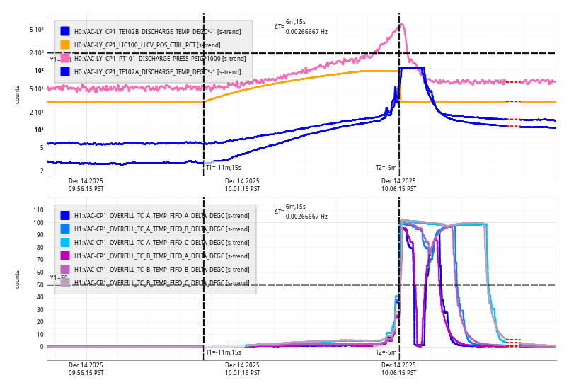This screenshot has height=390, width=569.
Task: Click the Y1=50 cursor label on lower plot
Action: (58, 278)
